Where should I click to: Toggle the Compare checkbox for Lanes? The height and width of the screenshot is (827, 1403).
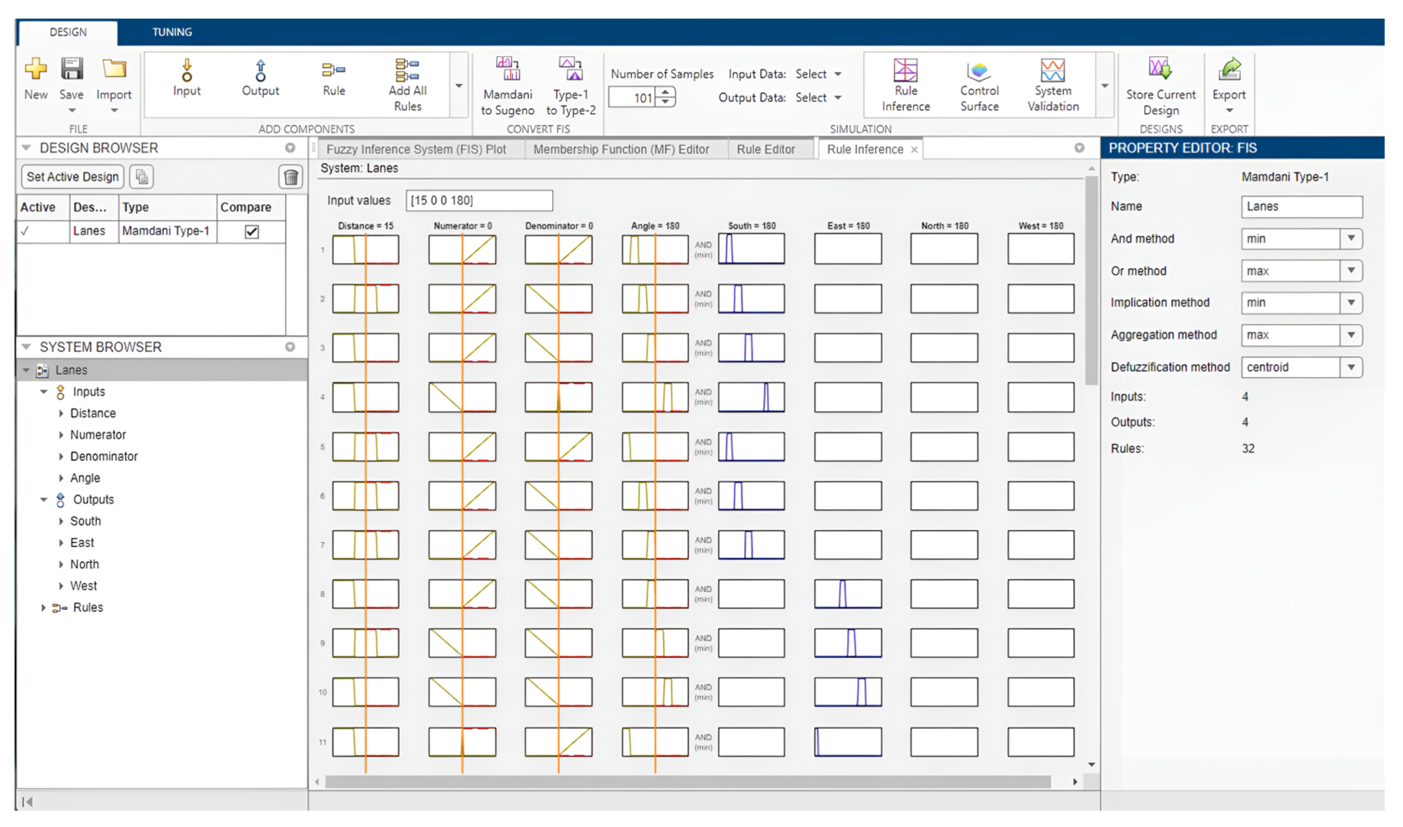tap(251, 232)
